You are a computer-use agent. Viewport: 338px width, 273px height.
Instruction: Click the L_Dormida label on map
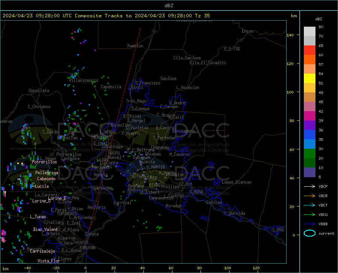(x=235, y=213)
